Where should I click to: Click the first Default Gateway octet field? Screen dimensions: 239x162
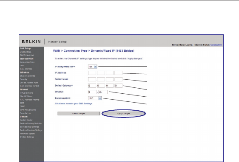92,86
